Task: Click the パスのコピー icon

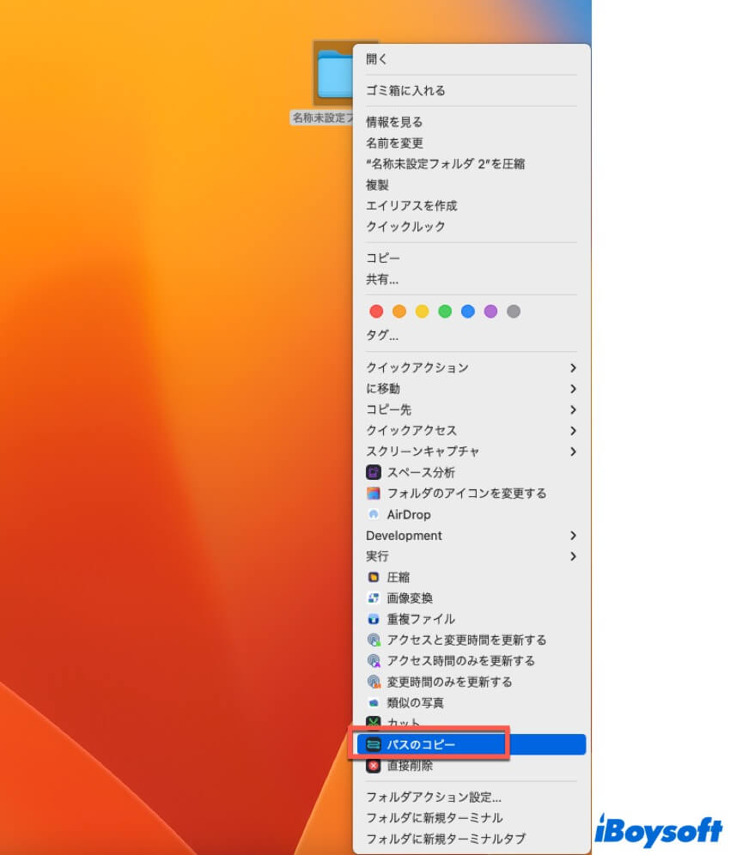Action: [374, 744]
